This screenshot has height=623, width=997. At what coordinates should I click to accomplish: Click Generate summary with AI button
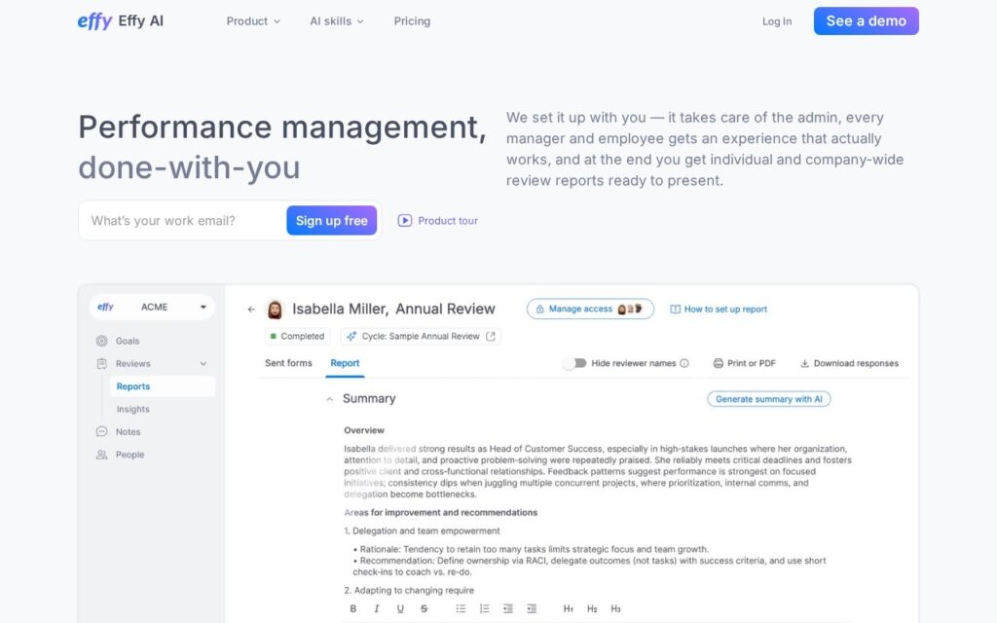pos(769,399)
